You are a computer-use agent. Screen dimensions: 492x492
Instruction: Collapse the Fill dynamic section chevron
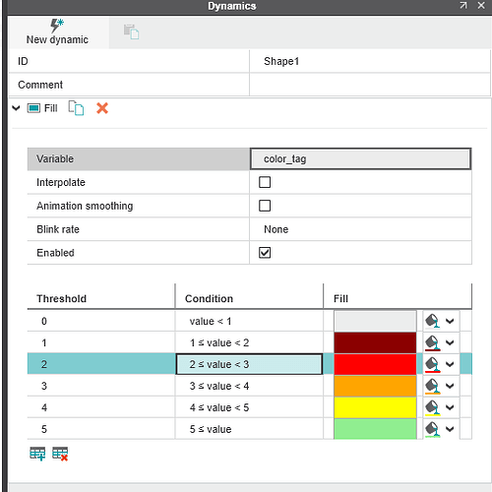click(x=16, y=108)
